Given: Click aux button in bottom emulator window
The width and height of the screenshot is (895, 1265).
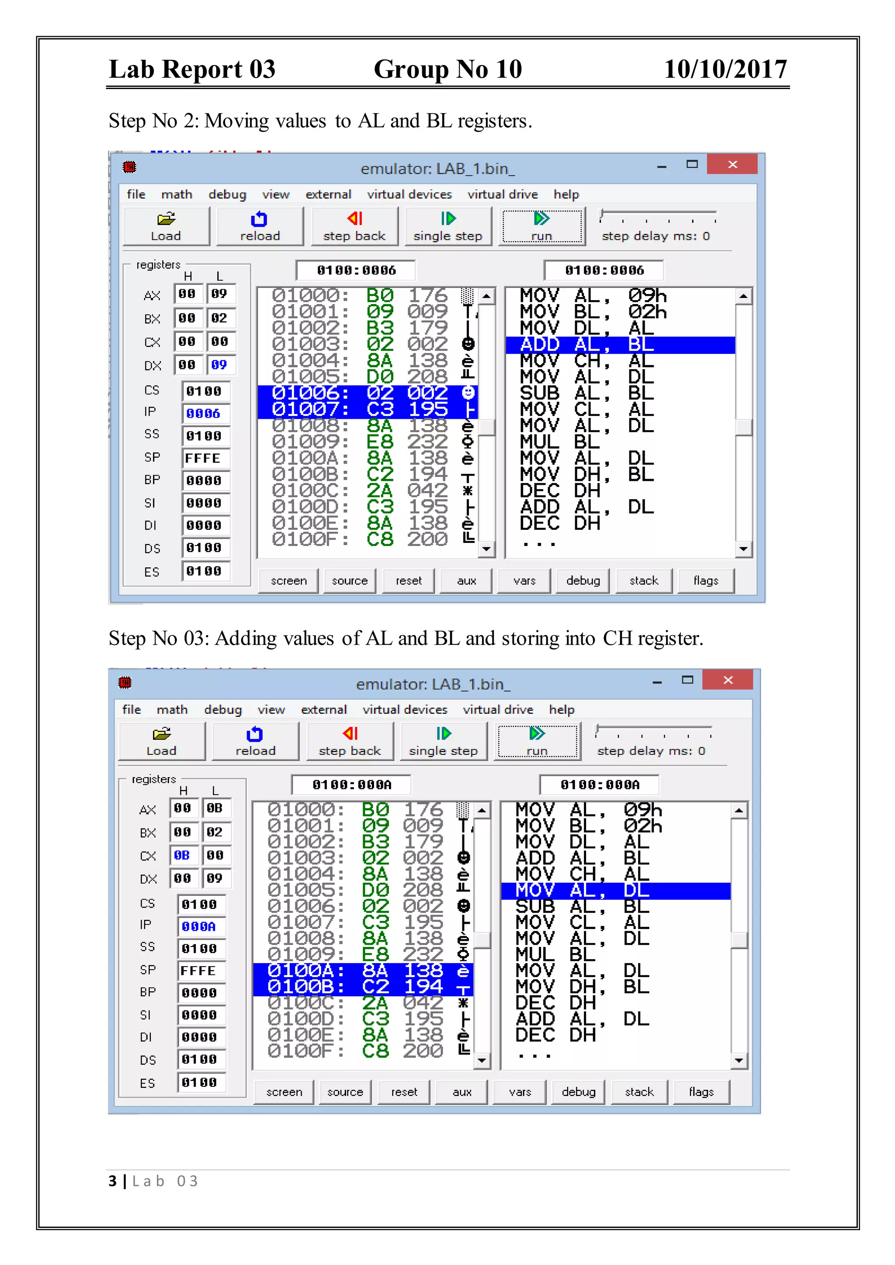Looking at the screenshot, I should 462,1092.
